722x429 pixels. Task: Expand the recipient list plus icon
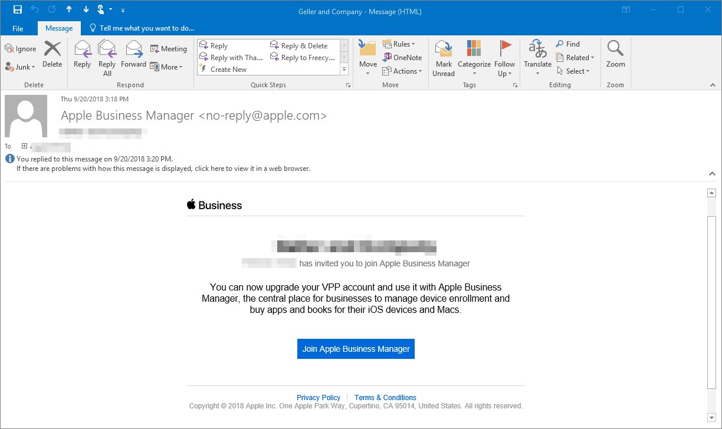(x=24, y=146)
